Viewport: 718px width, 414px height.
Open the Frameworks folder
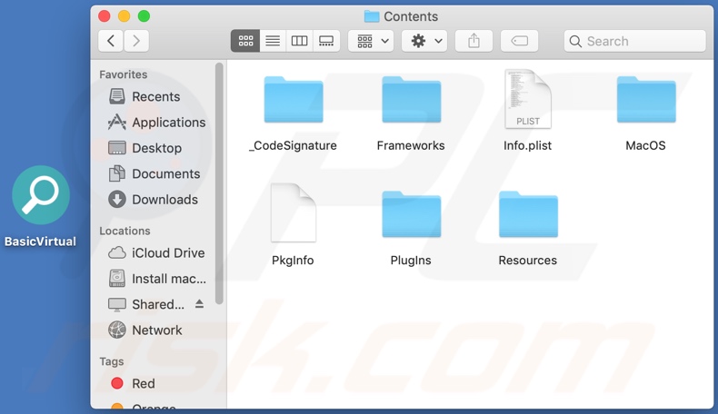pyautogui.click(x=411, y=101)
